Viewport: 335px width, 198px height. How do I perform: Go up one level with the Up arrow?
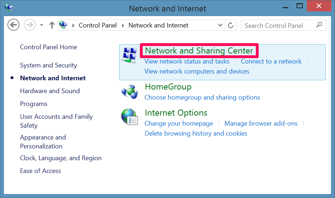(52, 25)
